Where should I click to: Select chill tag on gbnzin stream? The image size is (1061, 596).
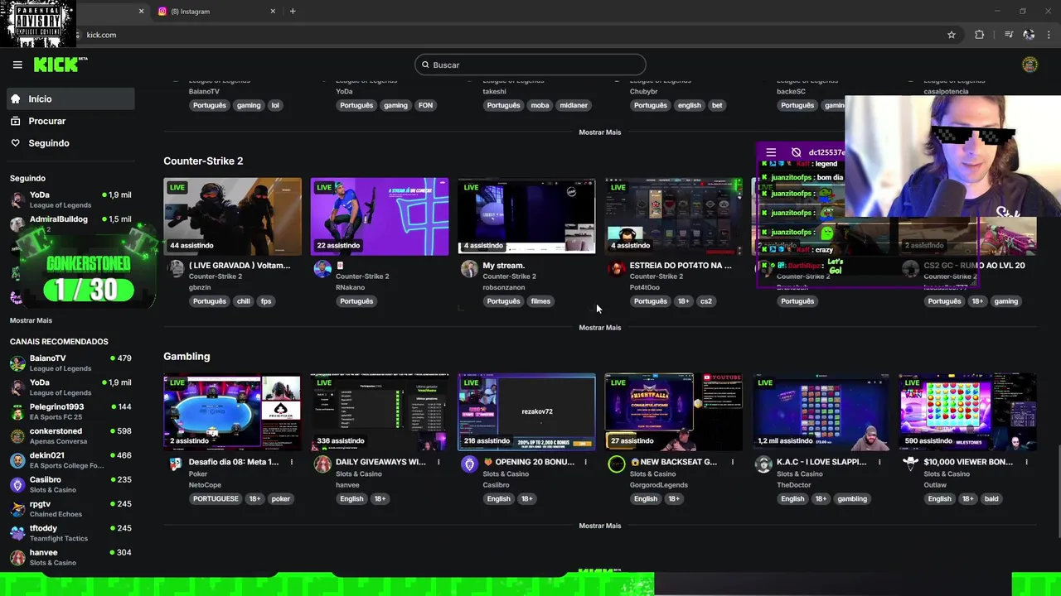(x=243, y=301)
